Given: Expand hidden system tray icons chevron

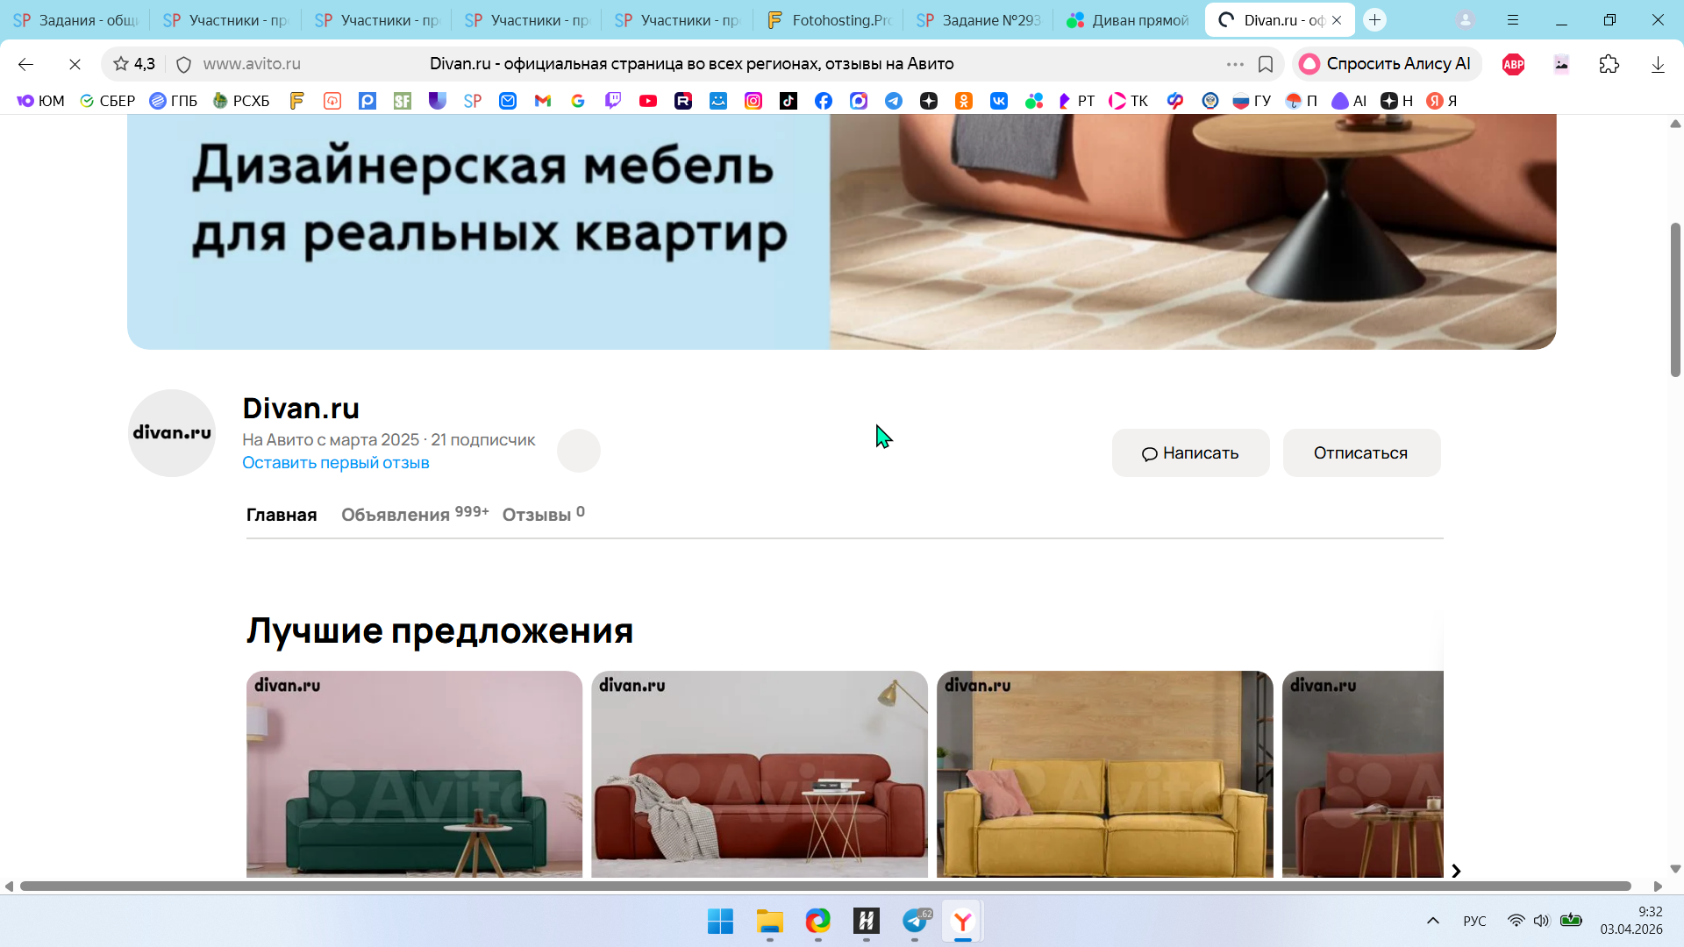Looking at the screenshot, I should point(1433,921).
